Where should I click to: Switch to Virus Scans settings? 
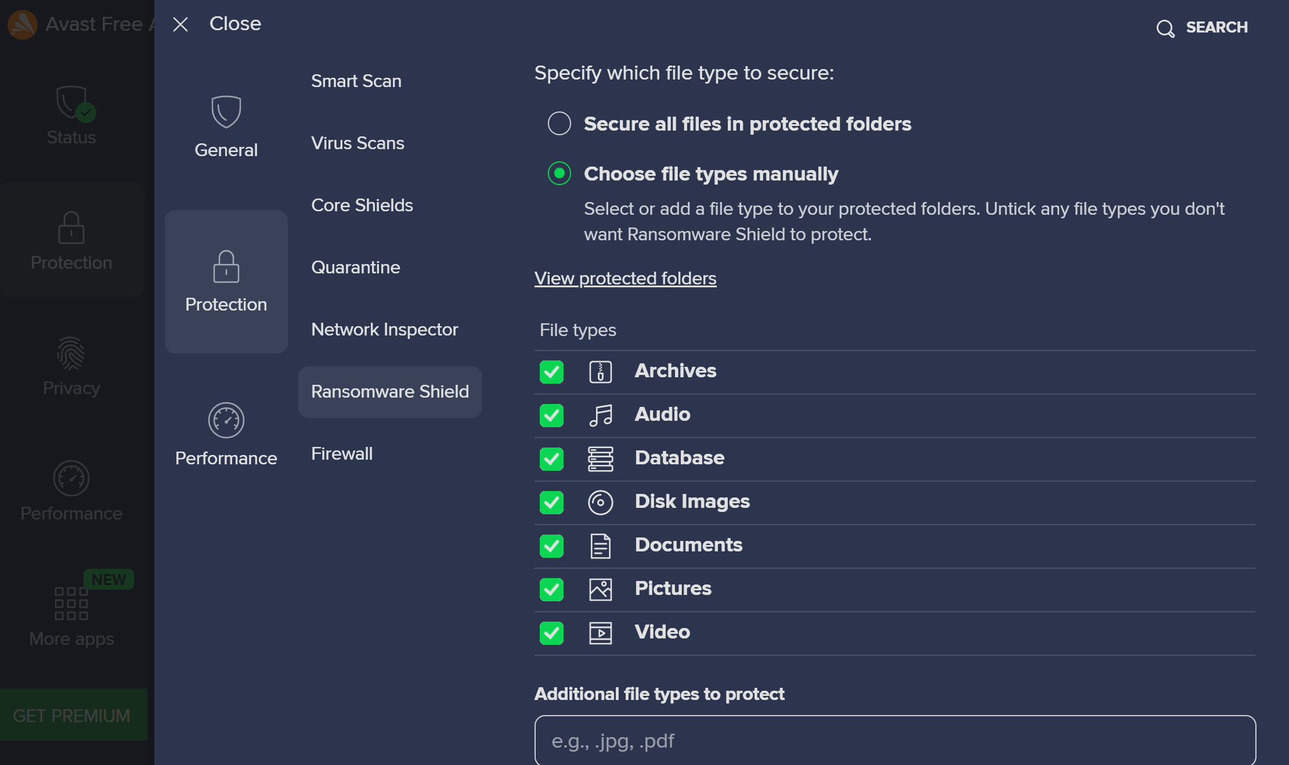(358, 143)
